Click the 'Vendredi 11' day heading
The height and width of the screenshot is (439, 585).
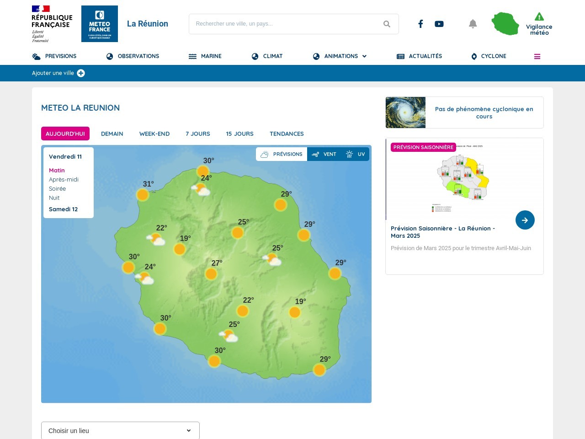(65, 156)
